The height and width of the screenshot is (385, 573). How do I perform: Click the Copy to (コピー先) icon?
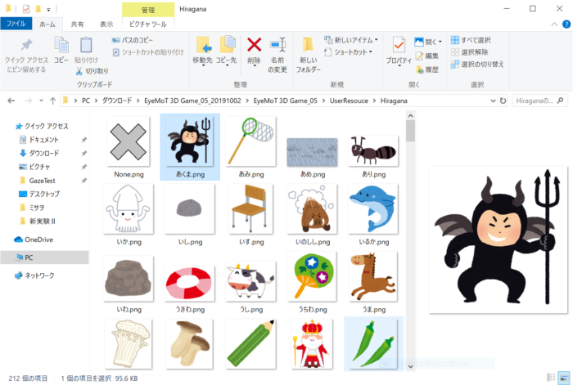[x=228, y=50]
